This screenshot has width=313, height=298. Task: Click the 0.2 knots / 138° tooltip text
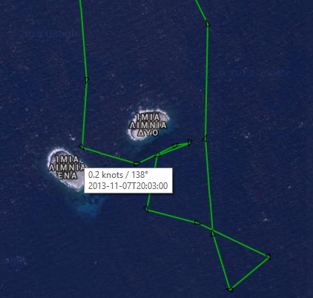118,175
